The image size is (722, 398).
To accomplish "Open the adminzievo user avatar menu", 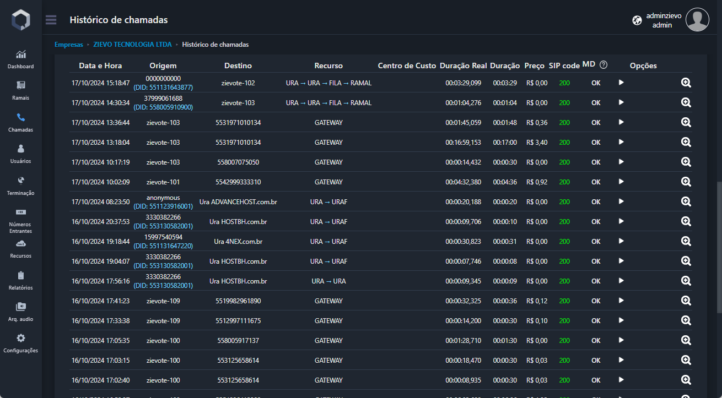I will (697, 20).
